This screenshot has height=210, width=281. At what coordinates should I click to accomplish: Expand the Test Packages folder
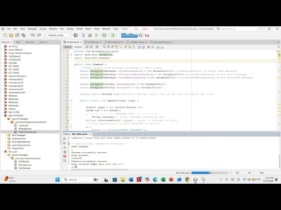click(6, 135)
